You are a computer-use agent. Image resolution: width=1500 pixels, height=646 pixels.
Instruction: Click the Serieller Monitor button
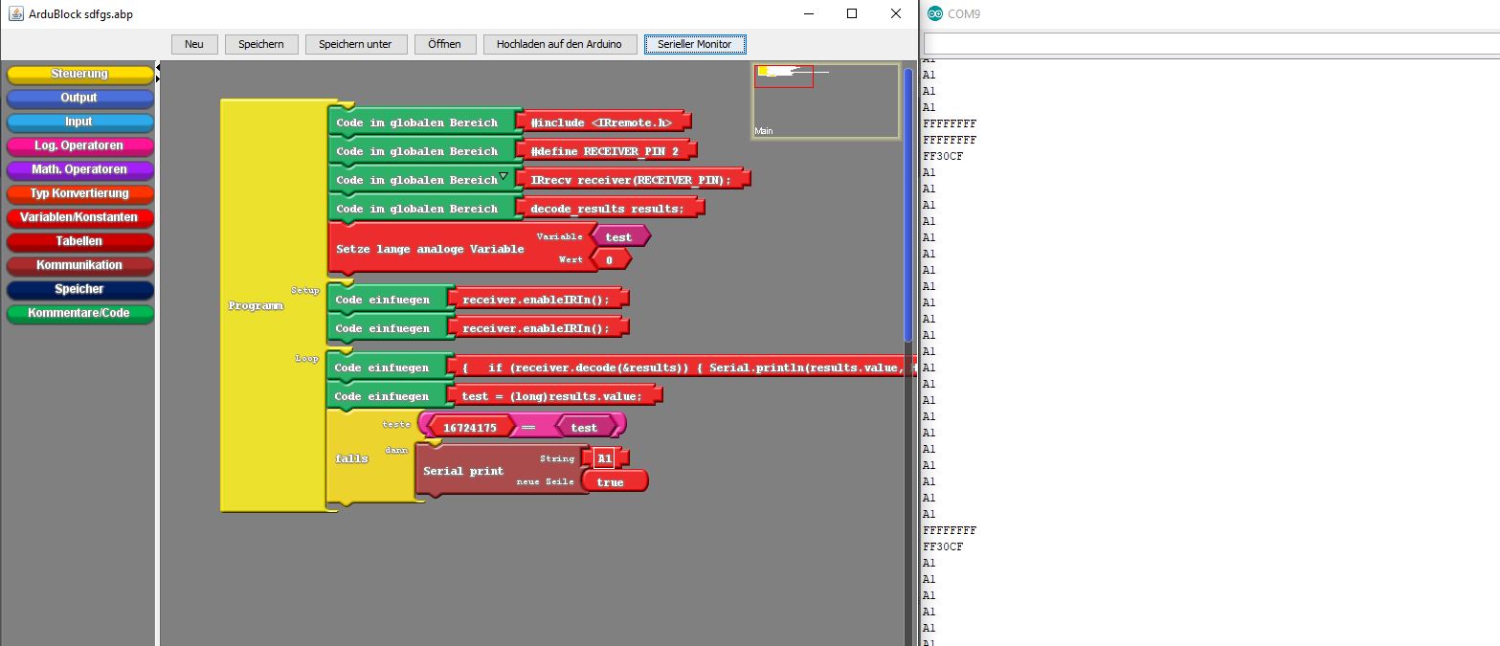(x=694, y=44)
